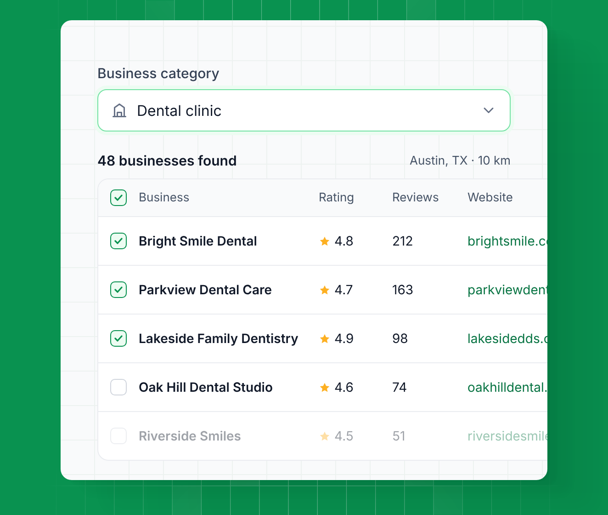Visit the parkviewdental website link
Screen dimensions: 608x515
(x=507, y=290)
